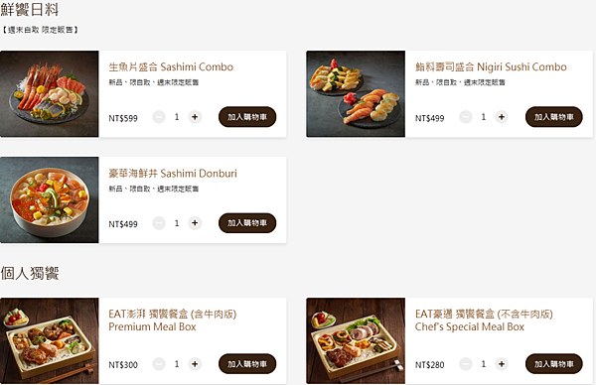Increase quantity for Premium Meal Box
Screen dimensions: 596x385
[x=195, y=364]
